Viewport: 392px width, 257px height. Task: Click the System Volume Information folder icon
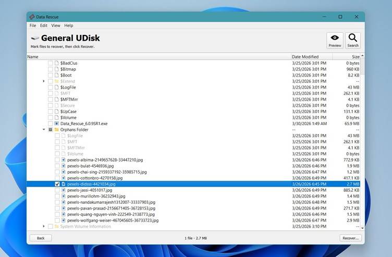tap(57, 226)
